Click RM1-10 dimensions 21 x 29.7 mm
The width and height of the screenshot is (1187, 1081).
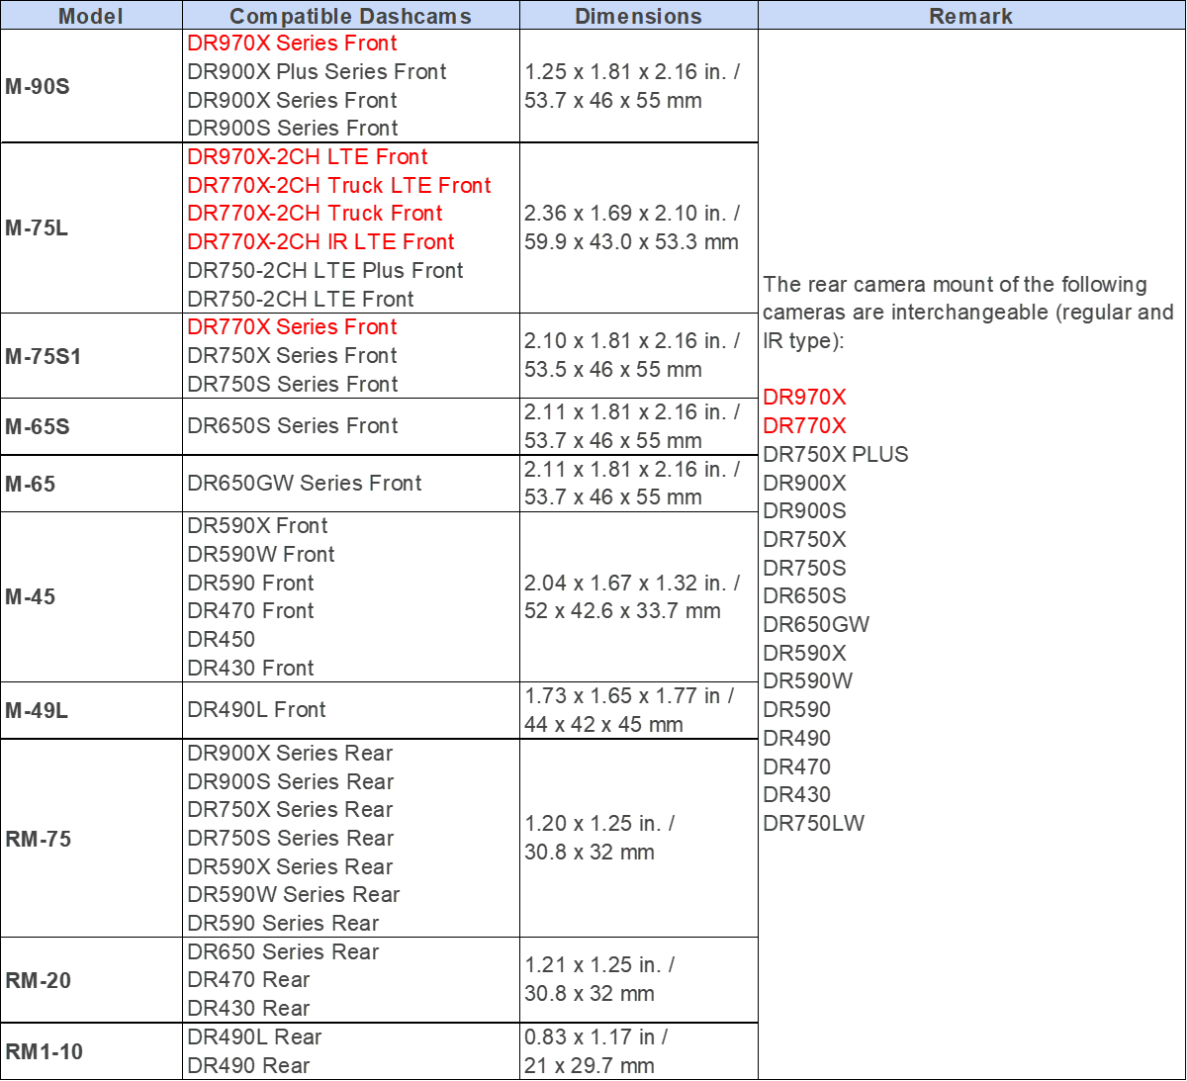(590, 1066)
